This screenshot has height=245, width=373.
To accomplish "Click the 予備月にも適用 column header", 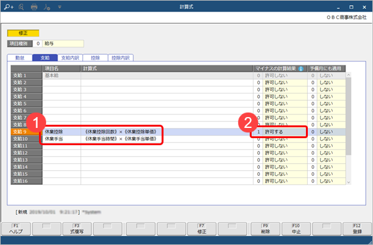I will [326, 68].
